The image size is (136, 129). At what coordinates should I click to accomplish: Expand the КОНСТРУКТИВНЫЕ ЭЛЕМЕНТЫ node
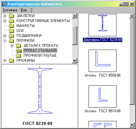point(5,21)
